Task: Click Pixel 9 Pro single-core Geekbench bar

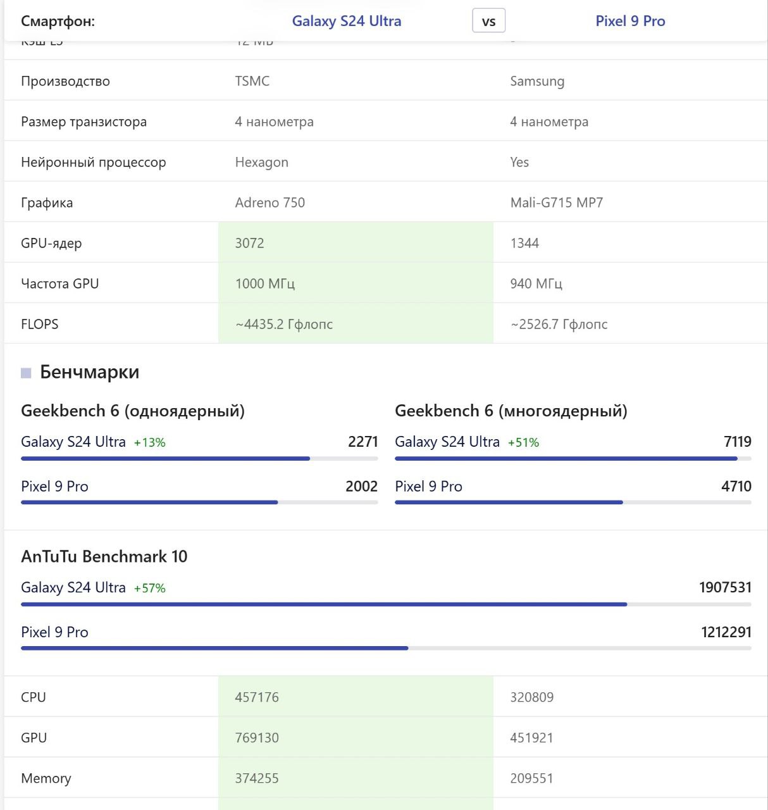Action: click(199, 502)
